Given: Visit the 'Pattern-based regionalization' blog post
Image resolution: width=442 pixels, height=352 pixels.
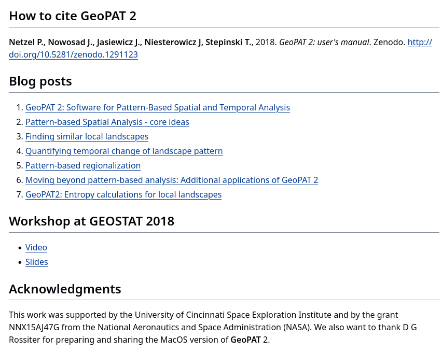Looking at the screenshot, I should [x=83, y=165].
